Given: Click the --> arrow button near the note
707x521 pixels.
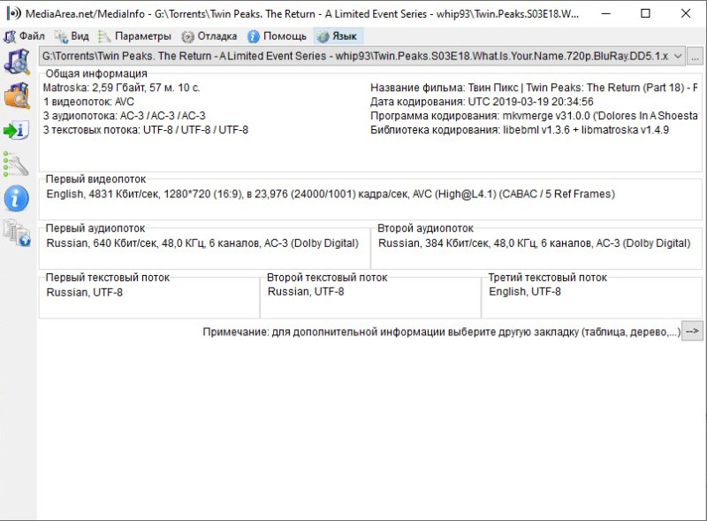Looking at the screenshot, I should [692, 332].
